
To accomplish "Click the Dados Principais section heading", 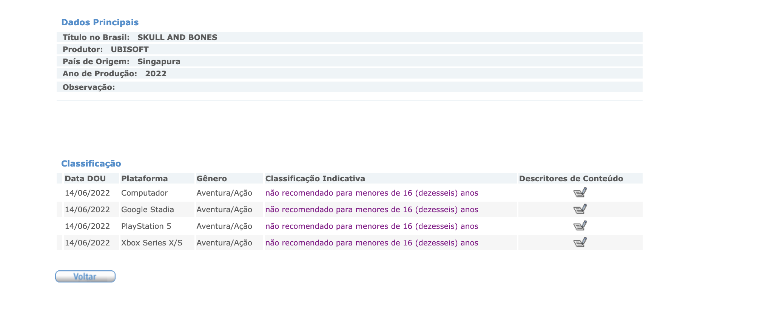I will tap(100, 22).
